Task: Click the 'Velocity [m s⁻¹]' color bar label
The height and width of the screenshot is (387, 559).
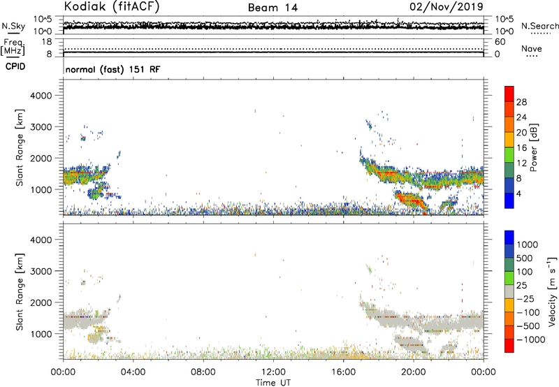Action: pyautogui.click(x=552, y=291)
